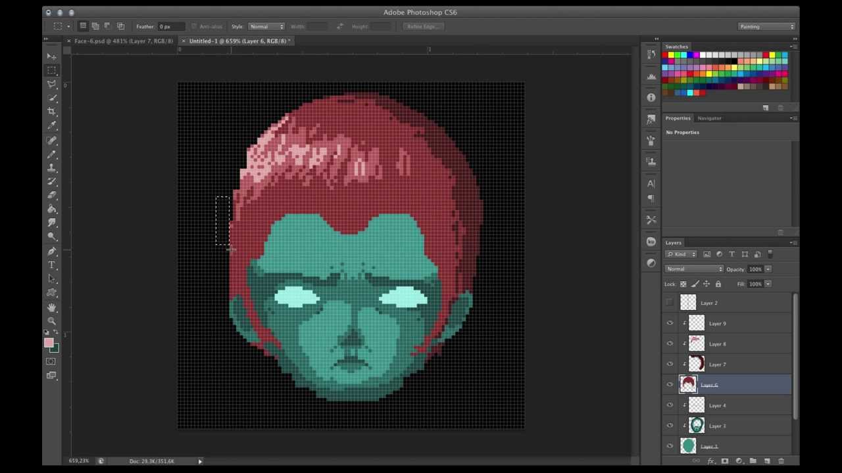Viewport: 842px width, 473px height.
Task: Select the Eyedropper tool
Action: coord(51,125)
